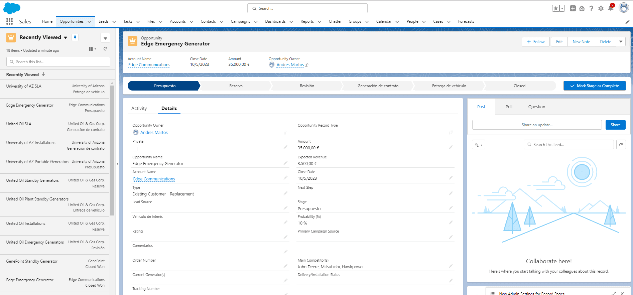Image resolution: width=633 pixels, height=295 pixels.
Task: Click the Help question mark icon
Action: (591, 8)
